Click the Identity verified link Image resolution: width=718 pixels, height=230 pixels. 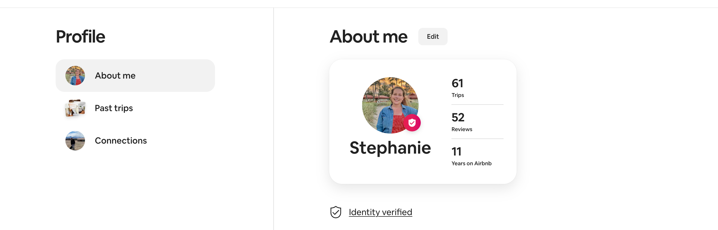click(x=380, y=212)
